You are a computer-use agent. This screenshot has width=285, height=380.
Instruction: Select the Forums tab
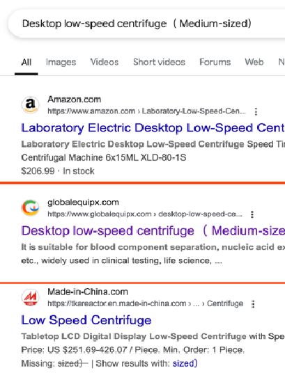pyautogui.click(x=215, y=62)
